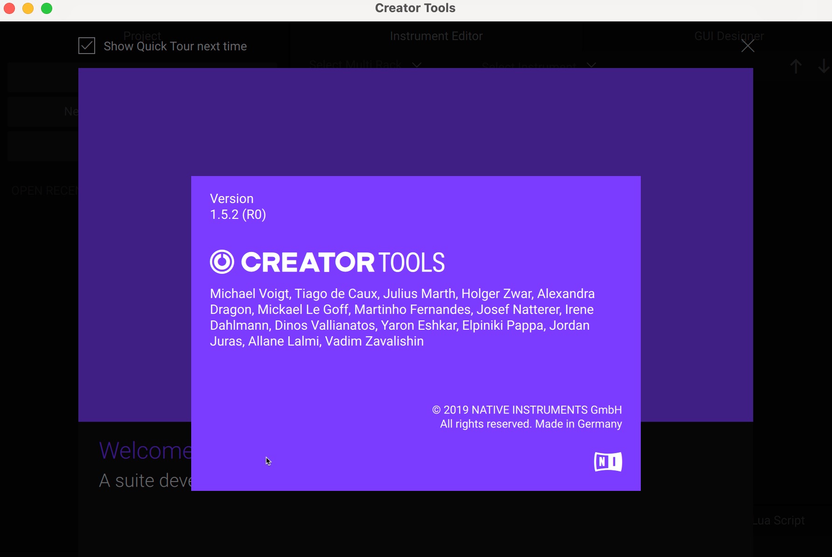This screenshot has height=557, width=832.
Task: Click the credits names paragraph
Action: 402,317
